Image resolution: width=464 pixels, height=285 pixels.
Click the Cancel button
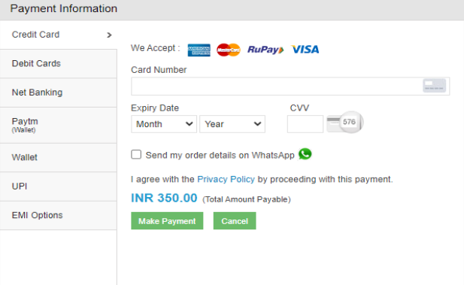pyautogui.click(x=235, y=221)
